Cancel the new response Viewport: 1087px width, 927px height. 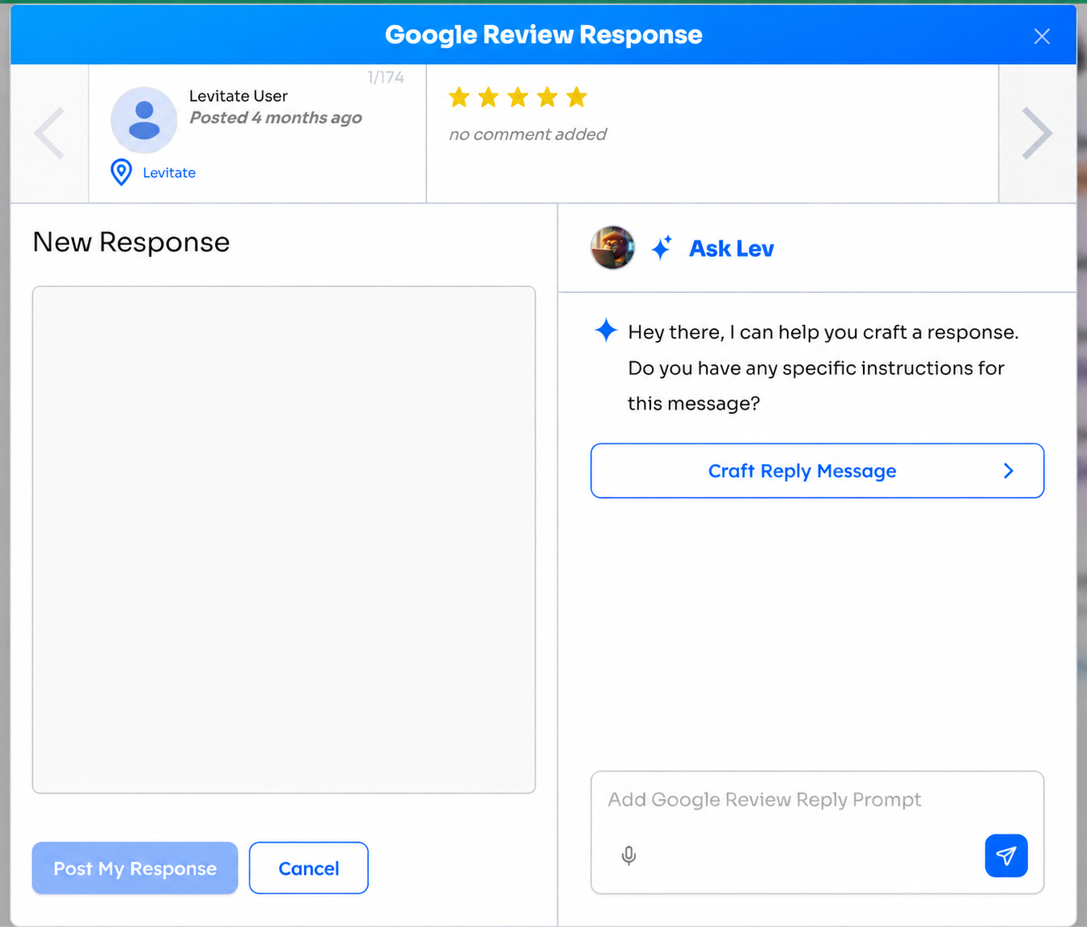[309, 868]
